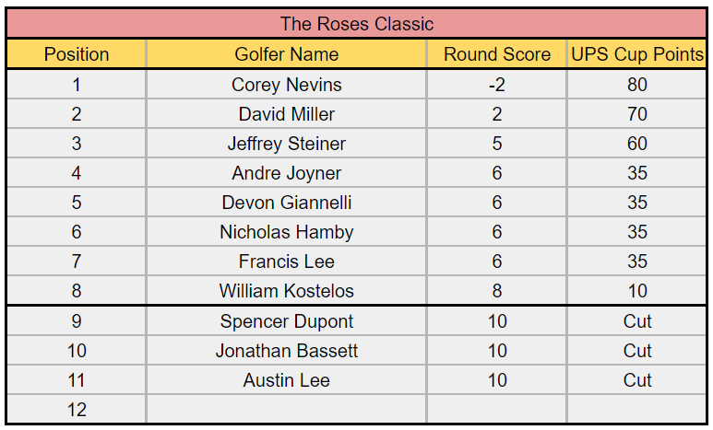Select the Position column header
Screen dimensions: 713x430
(77, 54)
